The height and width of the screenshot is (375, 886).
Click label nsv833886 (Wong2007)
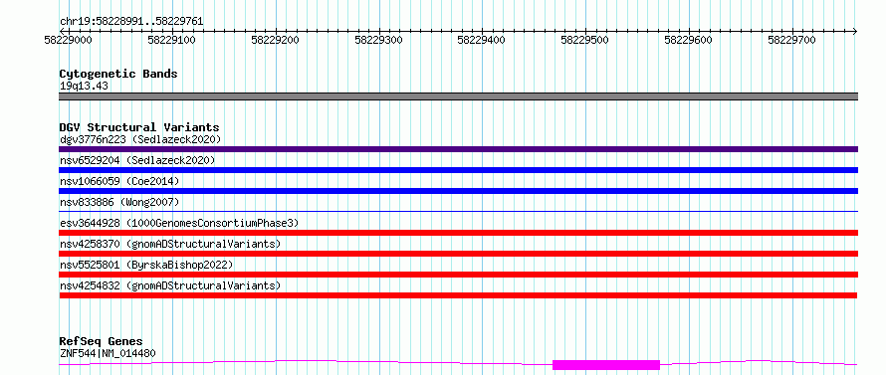click(119, 202)
